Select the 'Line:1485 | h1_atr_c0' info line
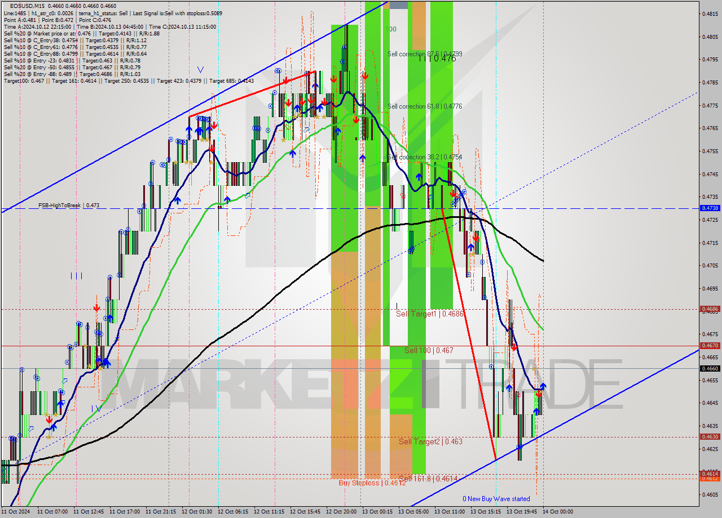This screenshot has height=518, width=722. (x=113, y=13)
